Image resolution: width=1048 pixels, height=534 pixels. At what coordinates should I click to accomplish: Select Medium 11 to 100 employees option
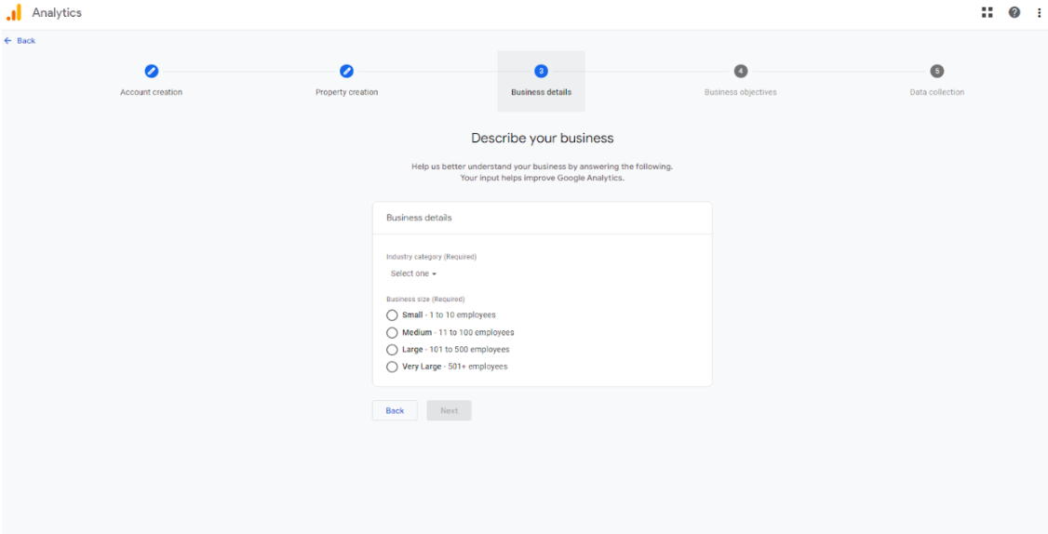(x=392, y=332)
